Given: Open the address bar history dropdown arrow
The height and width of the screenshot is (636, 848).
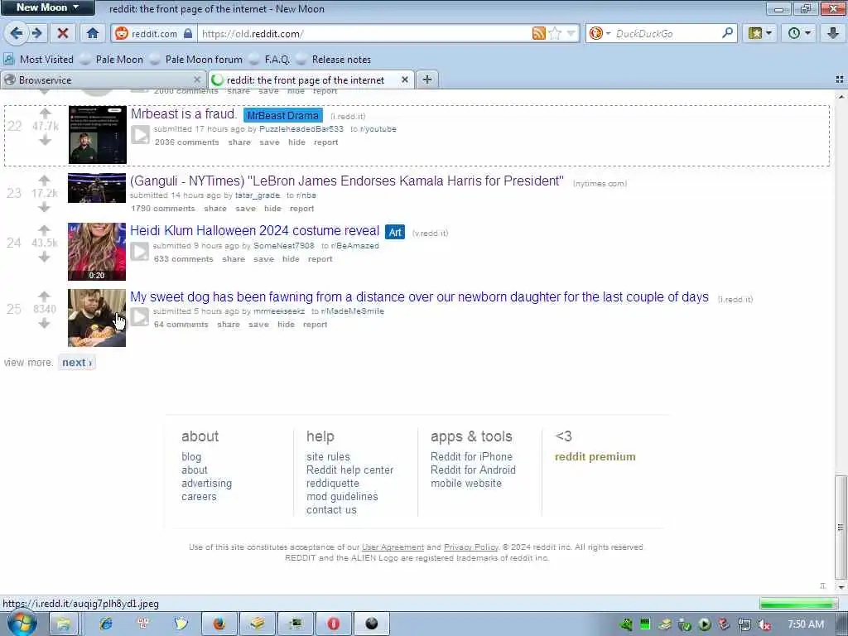Looking at the screenshot, I should (x=571, y=33).
